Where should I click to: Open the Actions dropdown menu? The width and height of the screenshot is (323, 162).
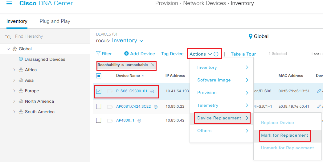pos(201,54)
